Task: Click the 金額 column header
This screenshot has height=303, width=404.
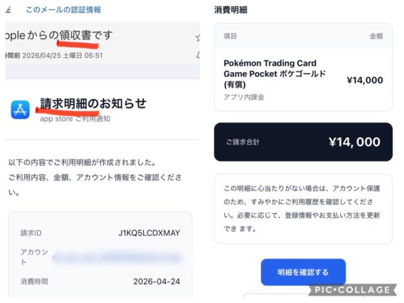Action: point(376,36)
